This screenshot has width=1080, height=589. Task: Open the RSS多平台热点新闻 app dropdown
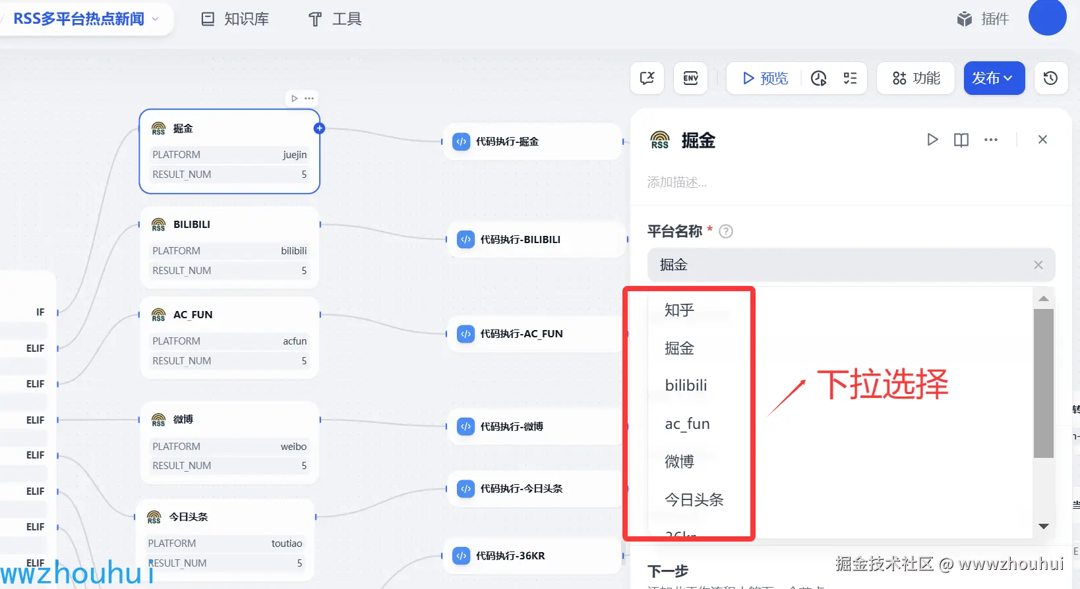click(x=86, y=19)
